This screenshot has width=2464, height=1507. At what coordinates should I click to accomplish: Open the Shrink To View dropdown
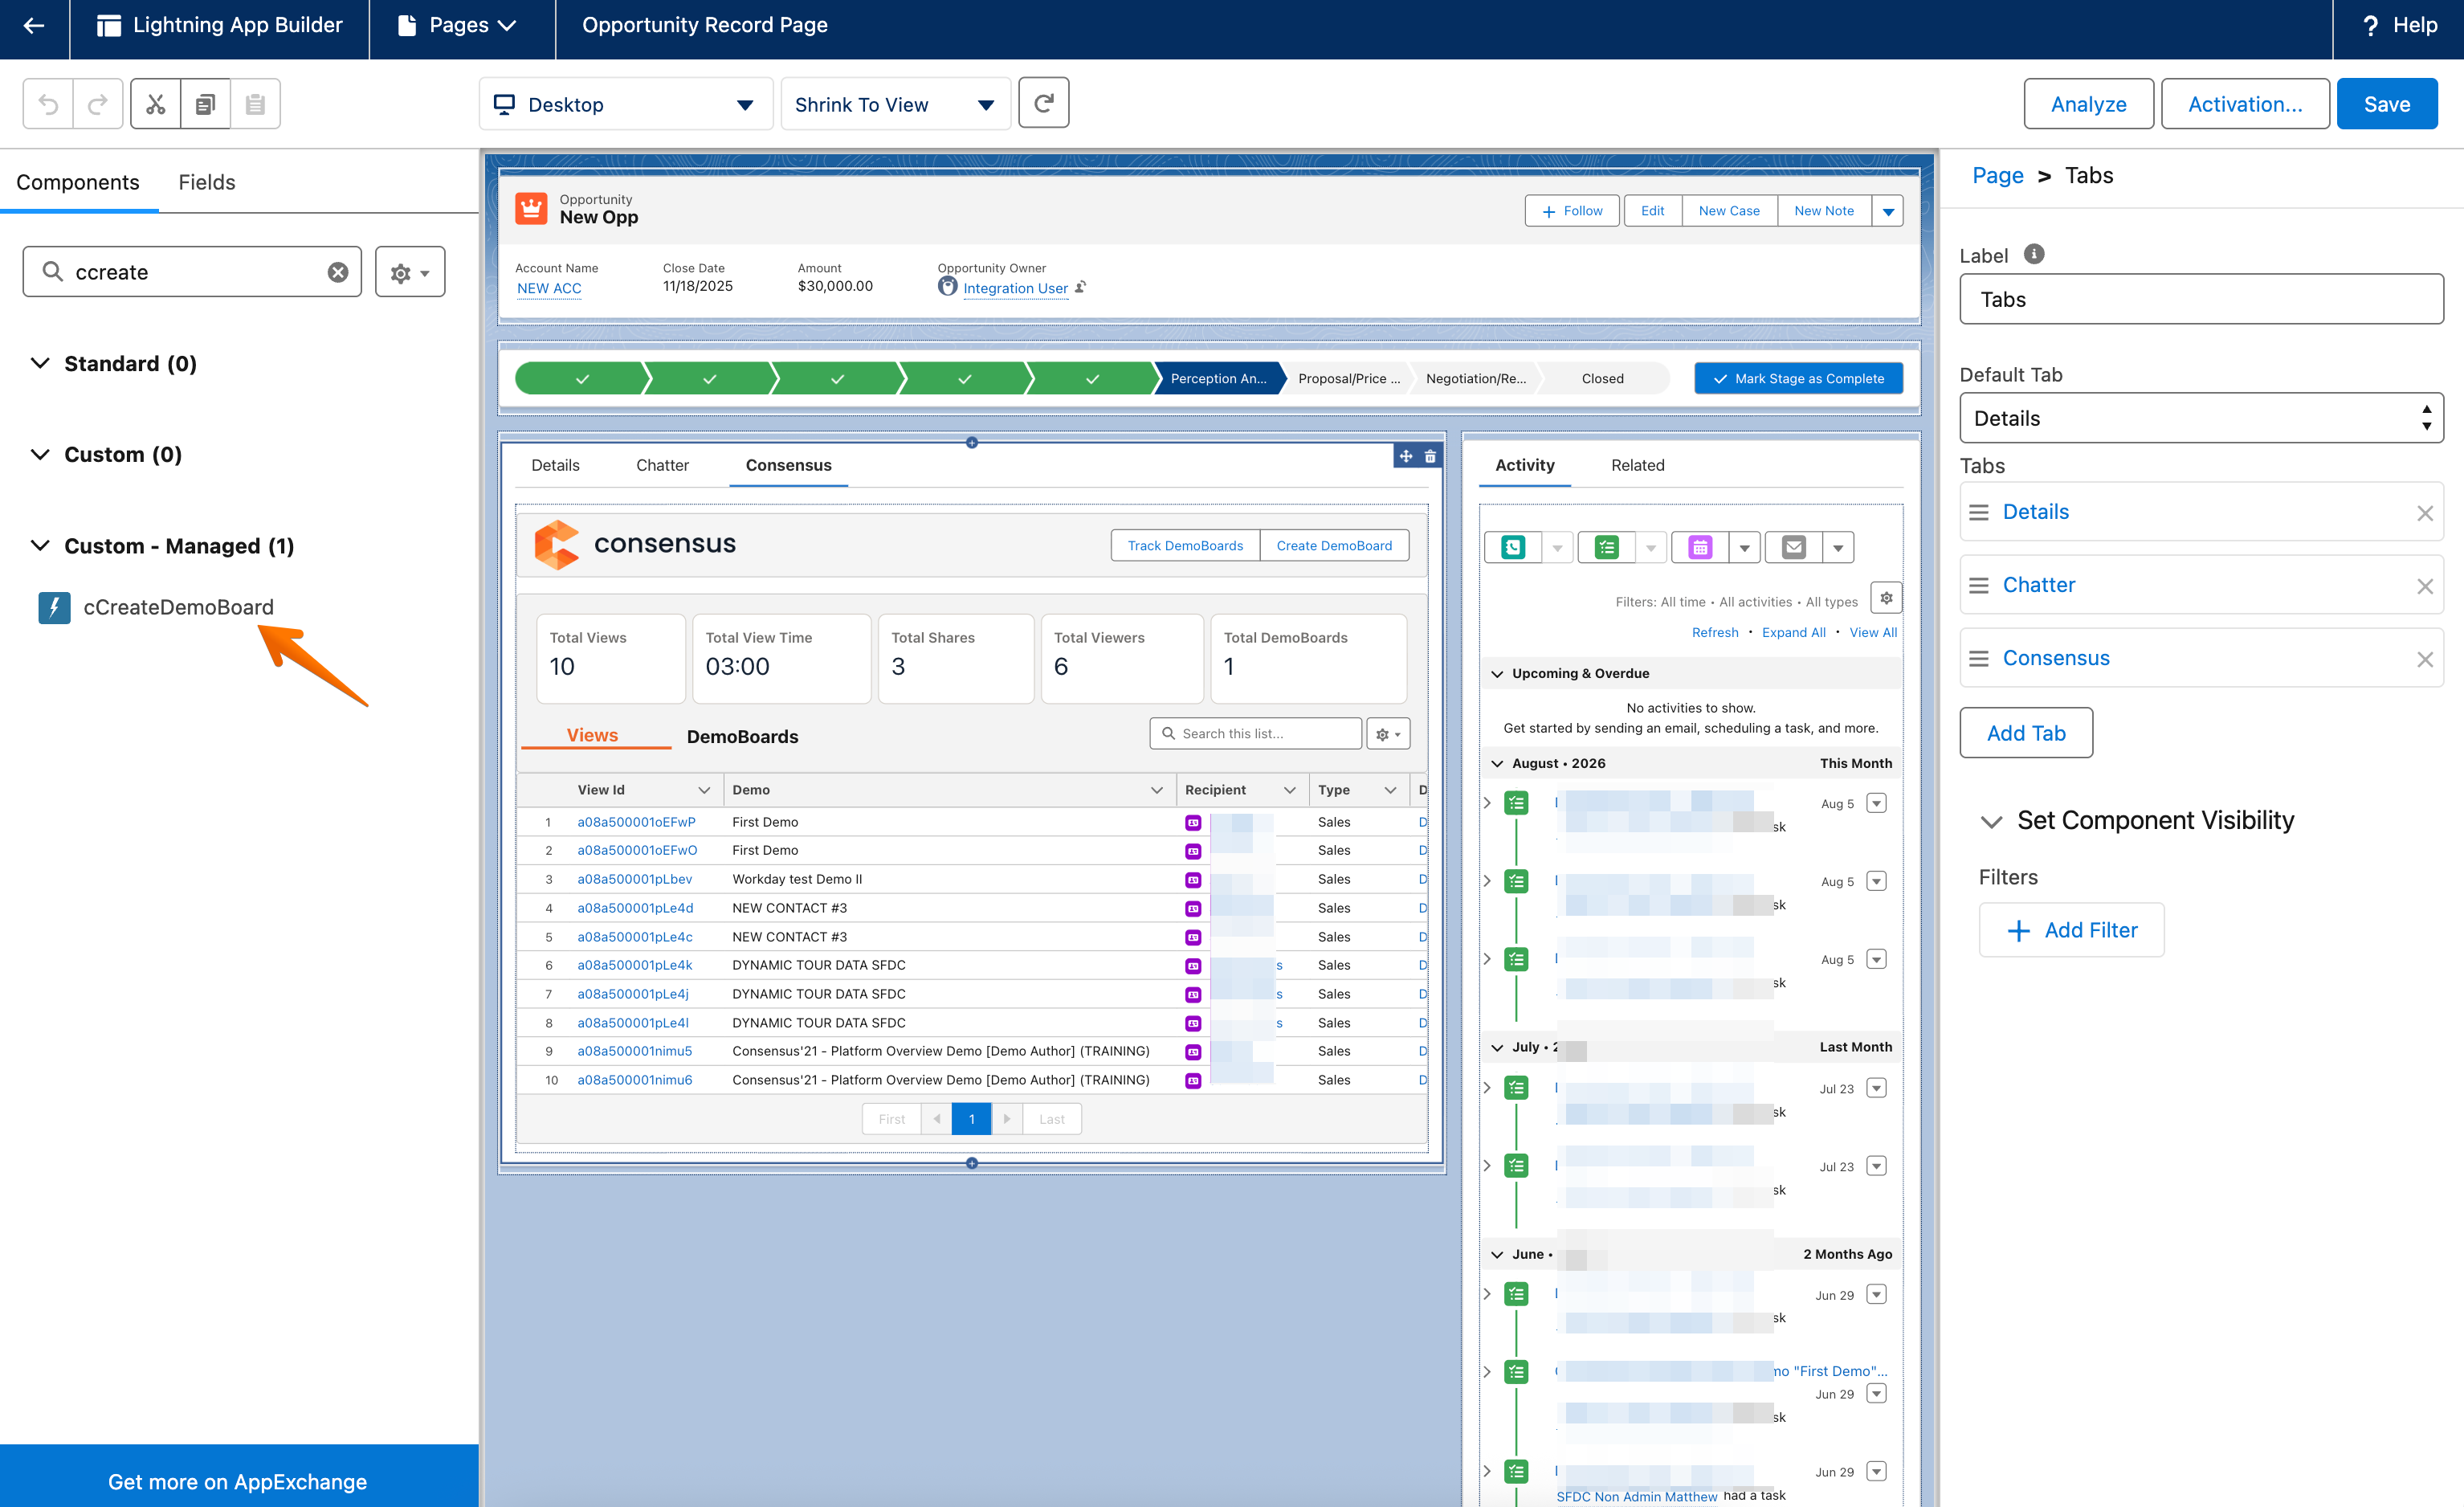(x=895, y=104)
